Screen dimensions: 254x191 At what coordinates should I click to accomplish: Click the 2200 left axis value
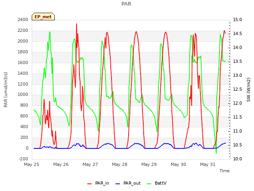(23, 30)
